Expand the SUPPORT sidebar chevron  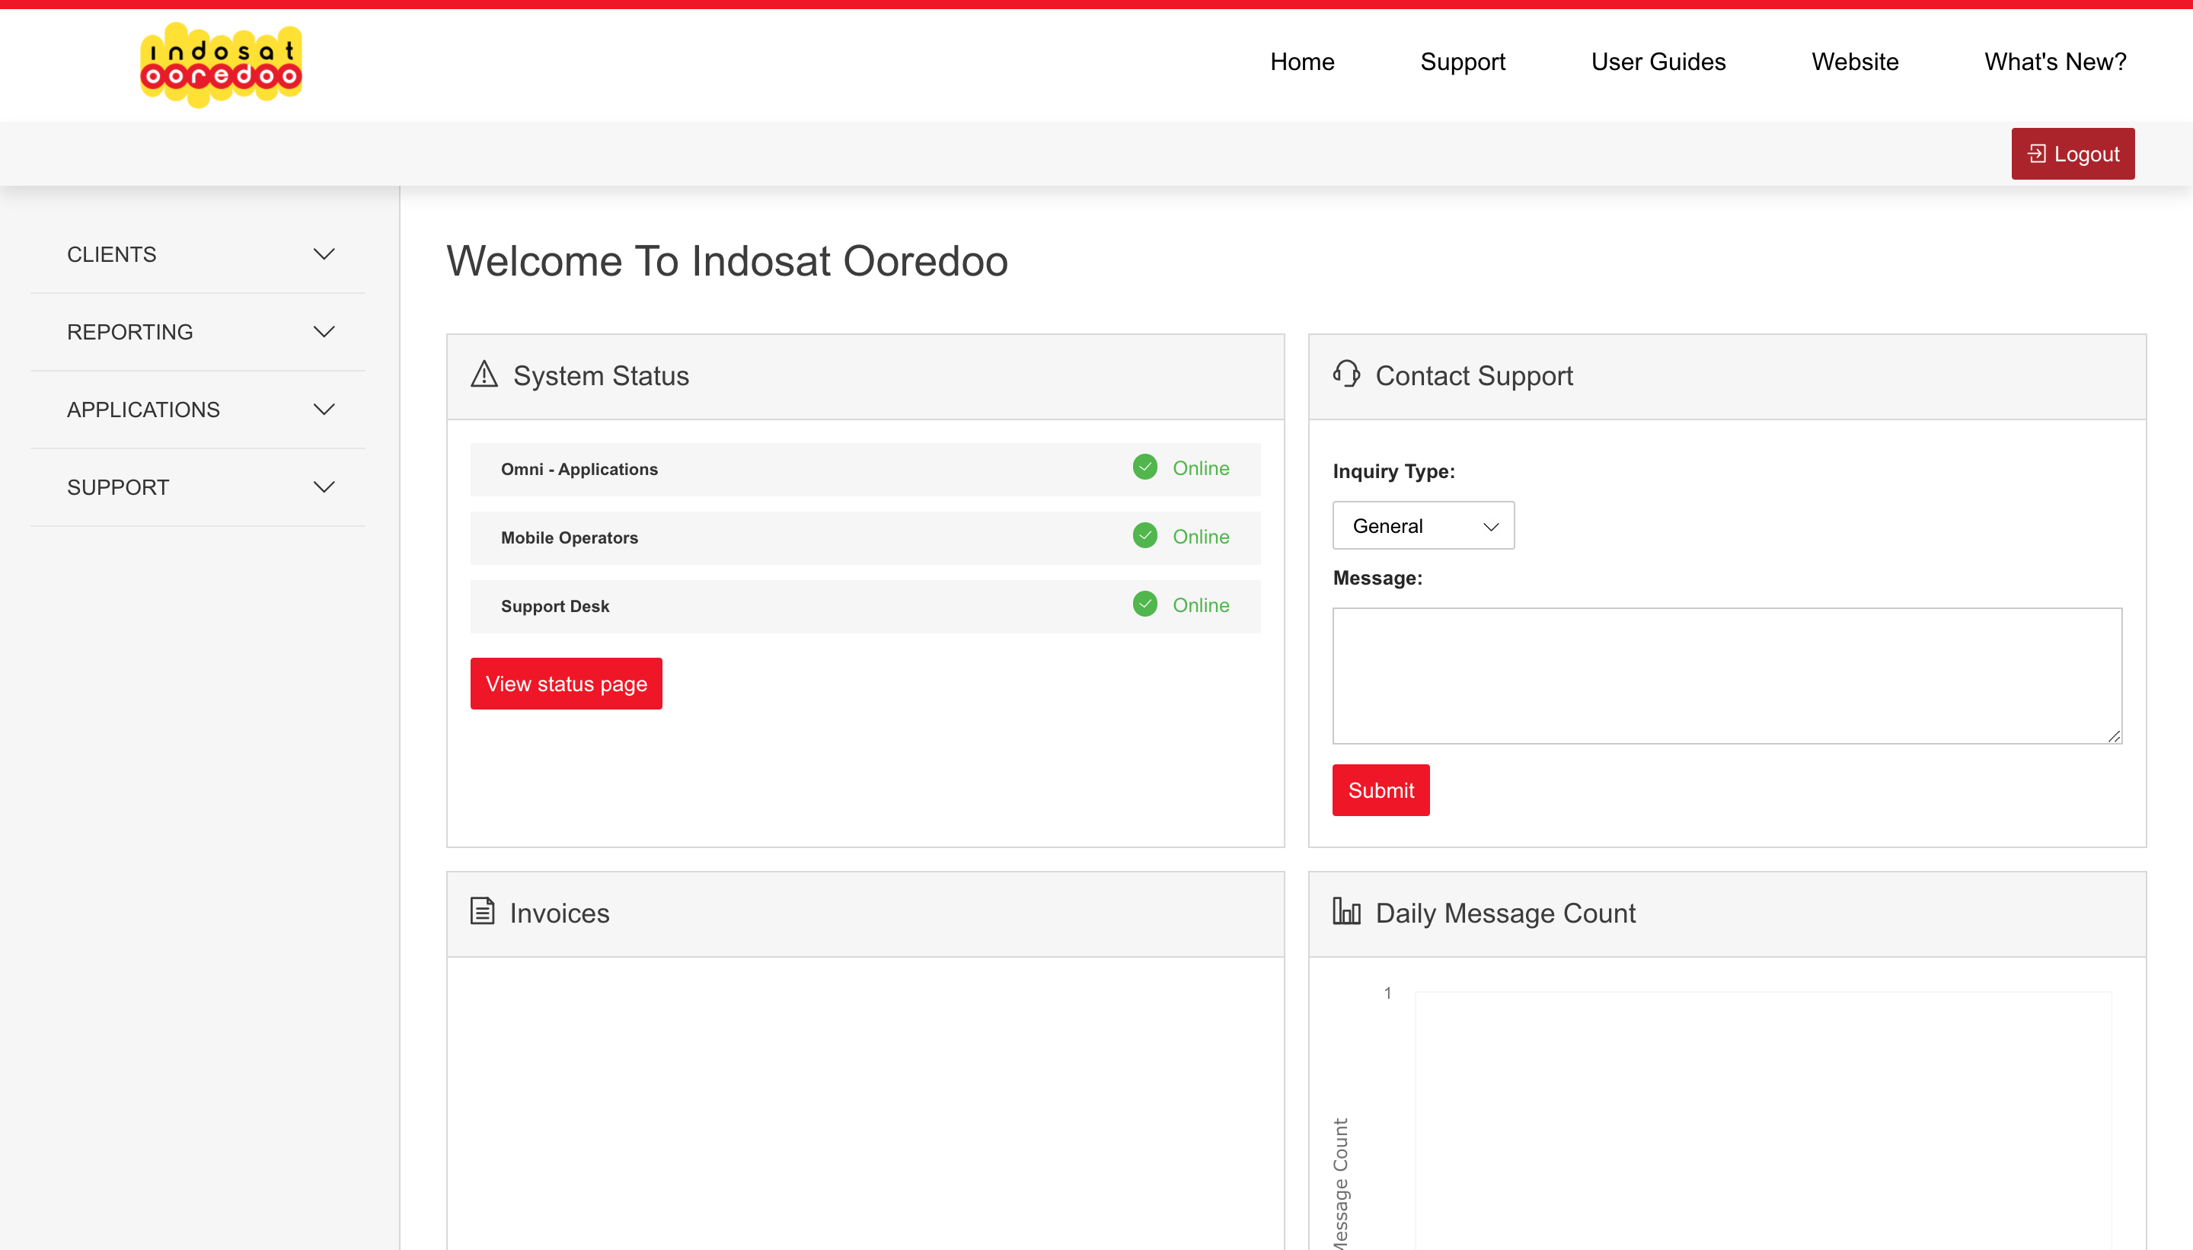(x=324, y=486)
